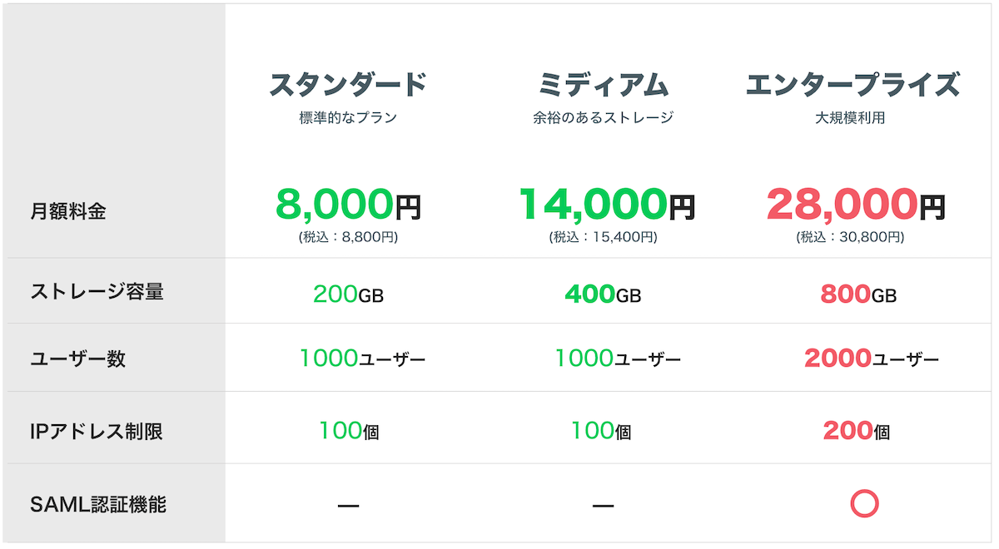
Task: Click the 税込：15,400円 tax-included note
Action: (603, 237)
